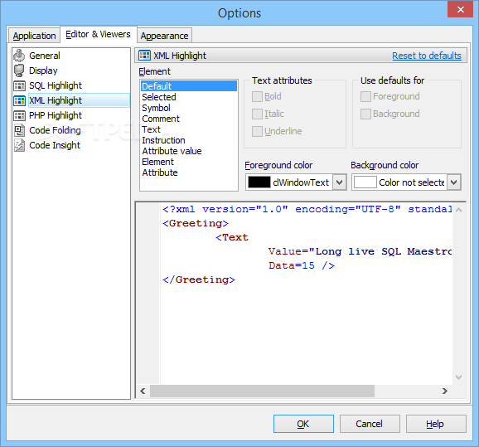Select General in the sidebar list
Screen dimensions: 479x447
45,56
